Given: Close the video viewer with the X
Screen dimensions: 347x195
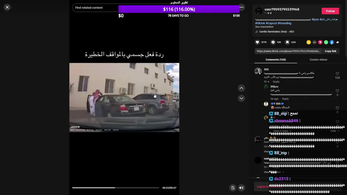Looking at the screenshot, I should [x=7, y=7].
